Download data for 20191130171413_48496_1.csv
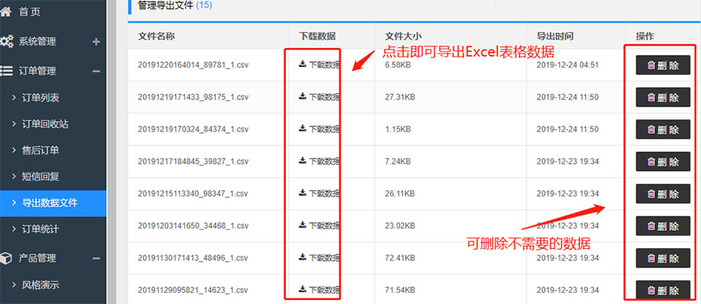Viewport: 701px width, 304px height. 319,258
